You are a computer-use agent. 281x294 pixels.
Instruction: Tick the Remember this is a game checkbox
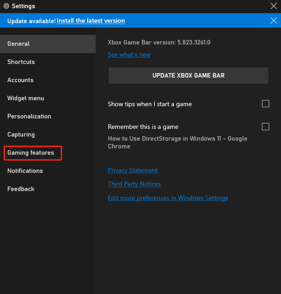[266, 127]
